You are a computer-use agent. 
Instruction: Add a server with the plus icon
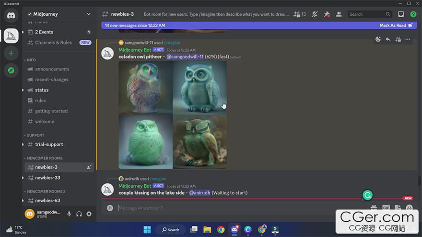11,53
